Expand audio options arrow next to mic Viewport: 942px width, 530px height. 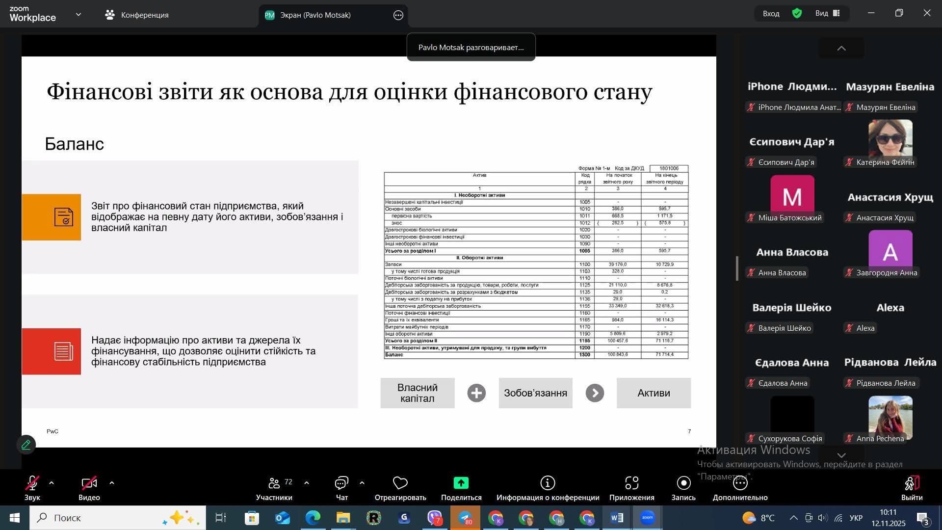(x=52, y=483)
